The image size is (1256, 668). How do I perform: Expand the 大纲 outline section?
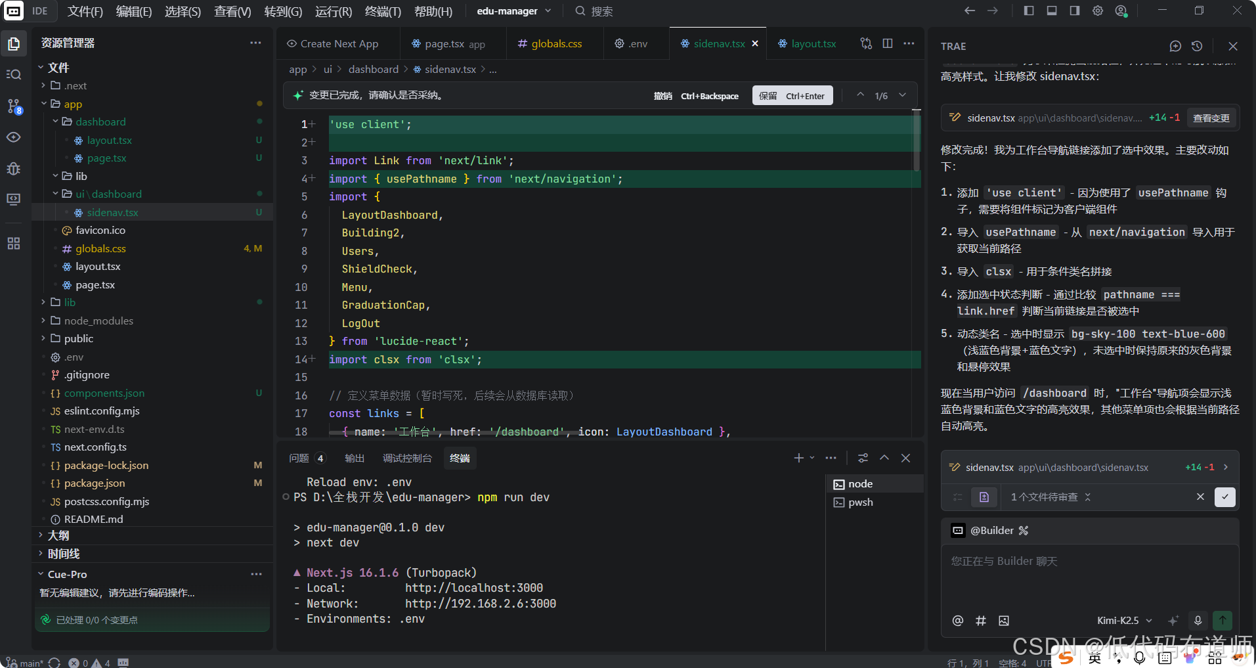pyautogui.click(x=58, y=535)
